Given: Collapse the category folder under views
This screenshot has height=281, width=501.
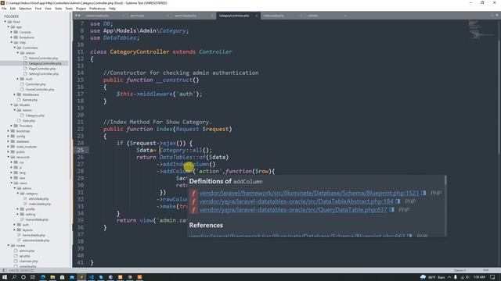Looking at the screenshot, I should point(18,194).
